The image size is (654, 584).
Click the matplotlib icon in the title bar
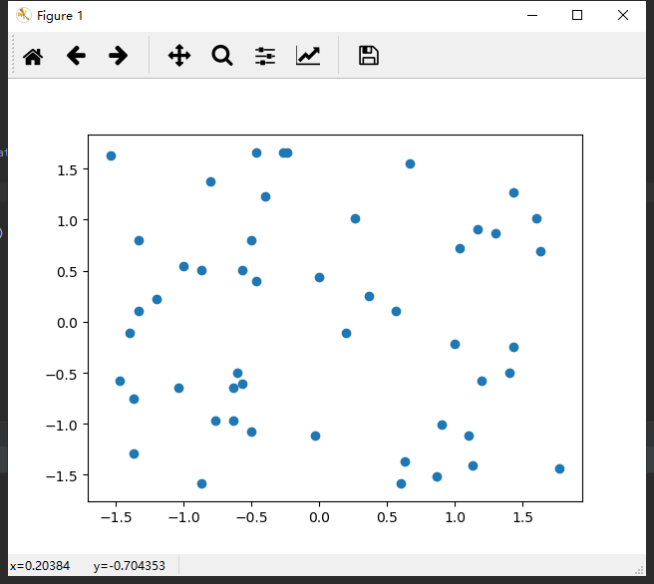click(23, 15)
